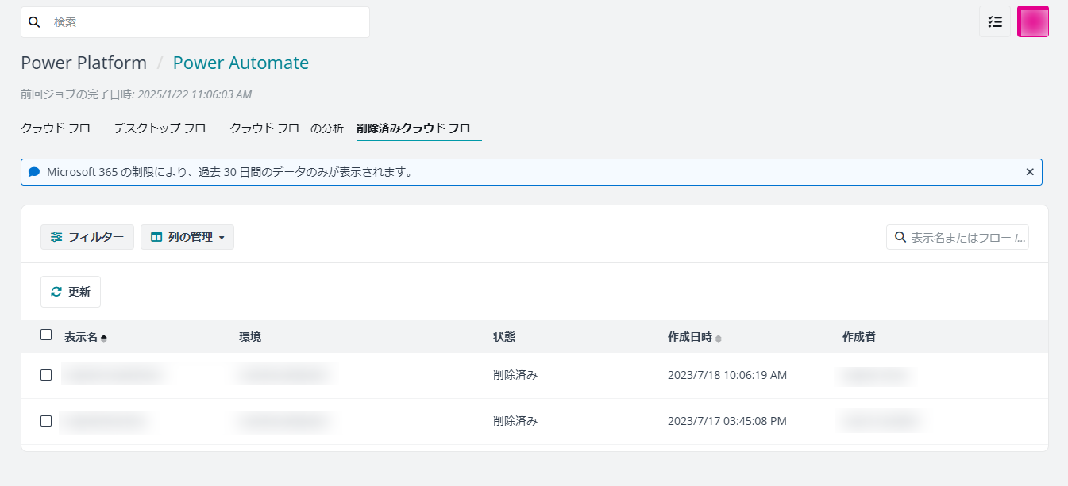
Task: Click the 環境 column header
Action: pyautogui.click(x=250, y=337)
